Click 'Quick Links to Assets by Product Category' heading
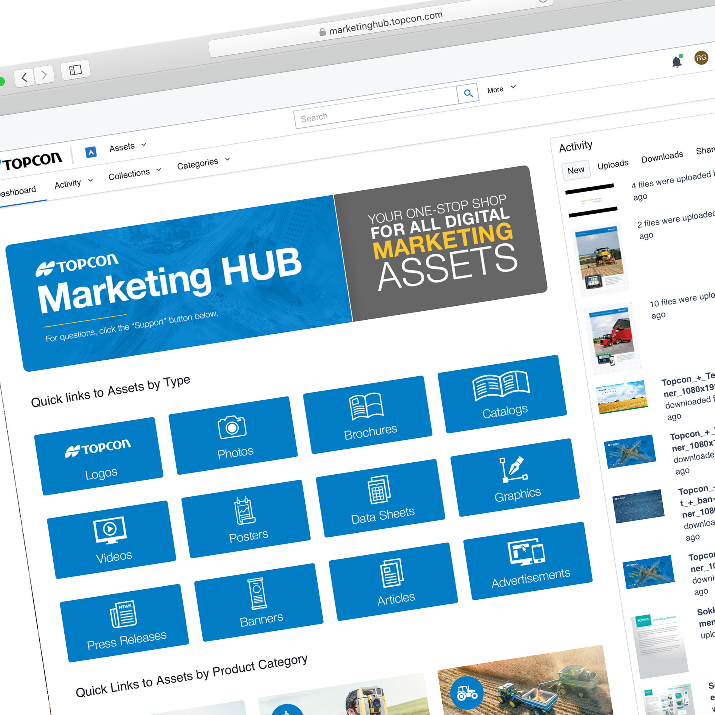 click(x=191, y=675)
